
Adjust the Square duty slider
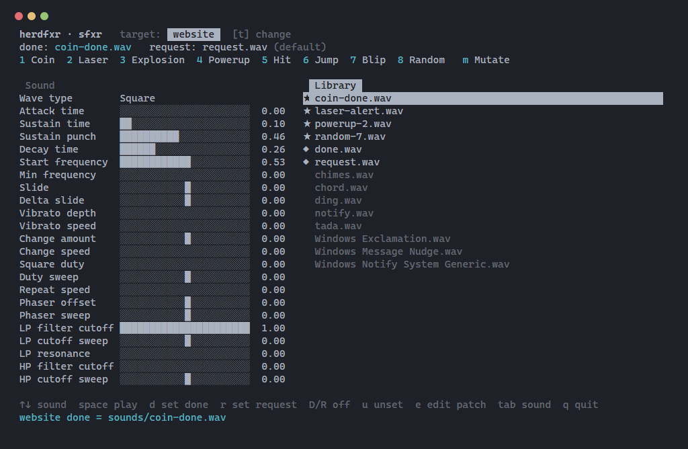click(185, 264)
